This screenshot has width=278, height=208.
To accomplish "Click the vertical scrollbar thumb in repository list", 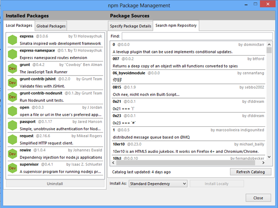I will click(x=269, y=50).
